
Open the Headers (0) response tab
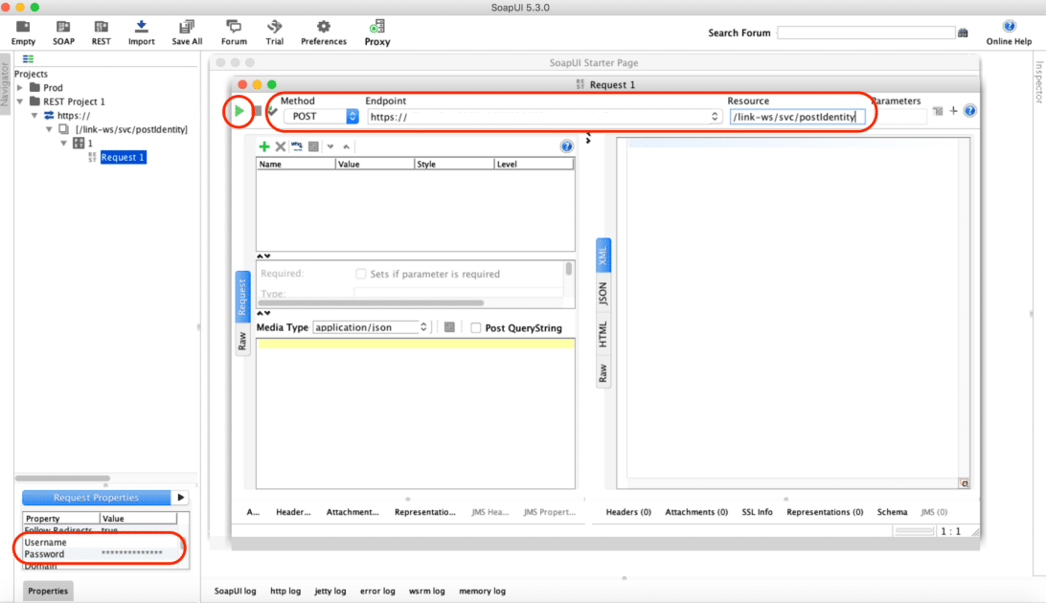coord(628,512)
